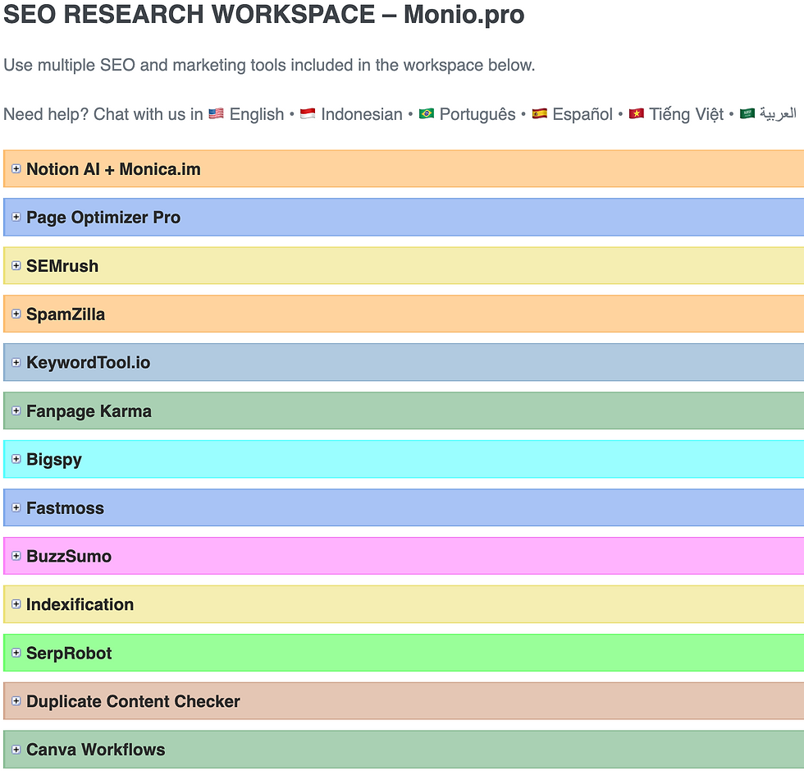Click the Tiếng Việt chat language
The image size is (804, 771).
[686, 114]
